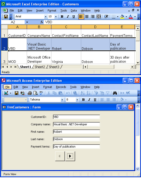The height and width of the screenshot is (179, 141).
Task: Expand the Excel font size 10 dropdown
Action: point(56,17)
